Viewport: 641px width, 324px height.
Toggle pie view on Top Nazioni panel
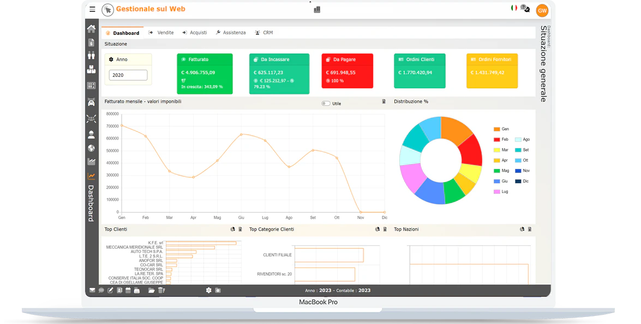(521, 229)
